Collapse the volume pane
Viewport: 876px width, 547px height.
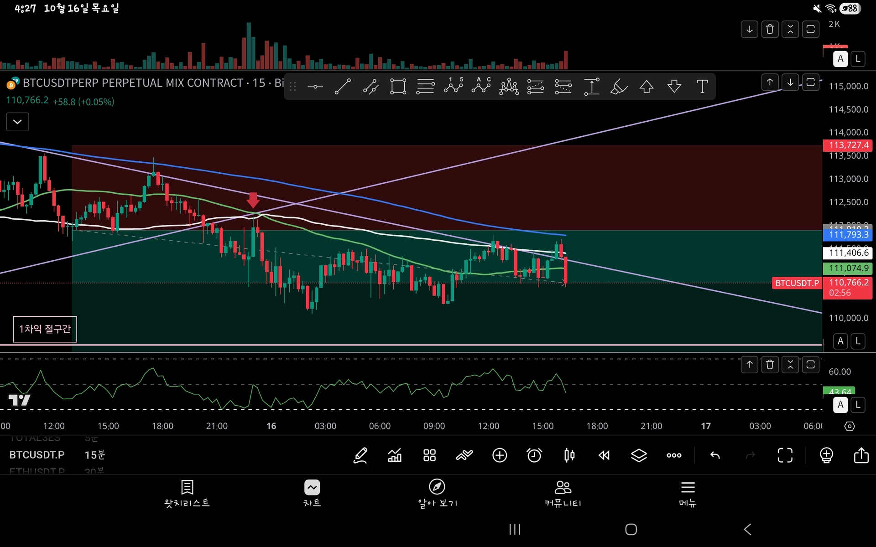pos(790,29)
